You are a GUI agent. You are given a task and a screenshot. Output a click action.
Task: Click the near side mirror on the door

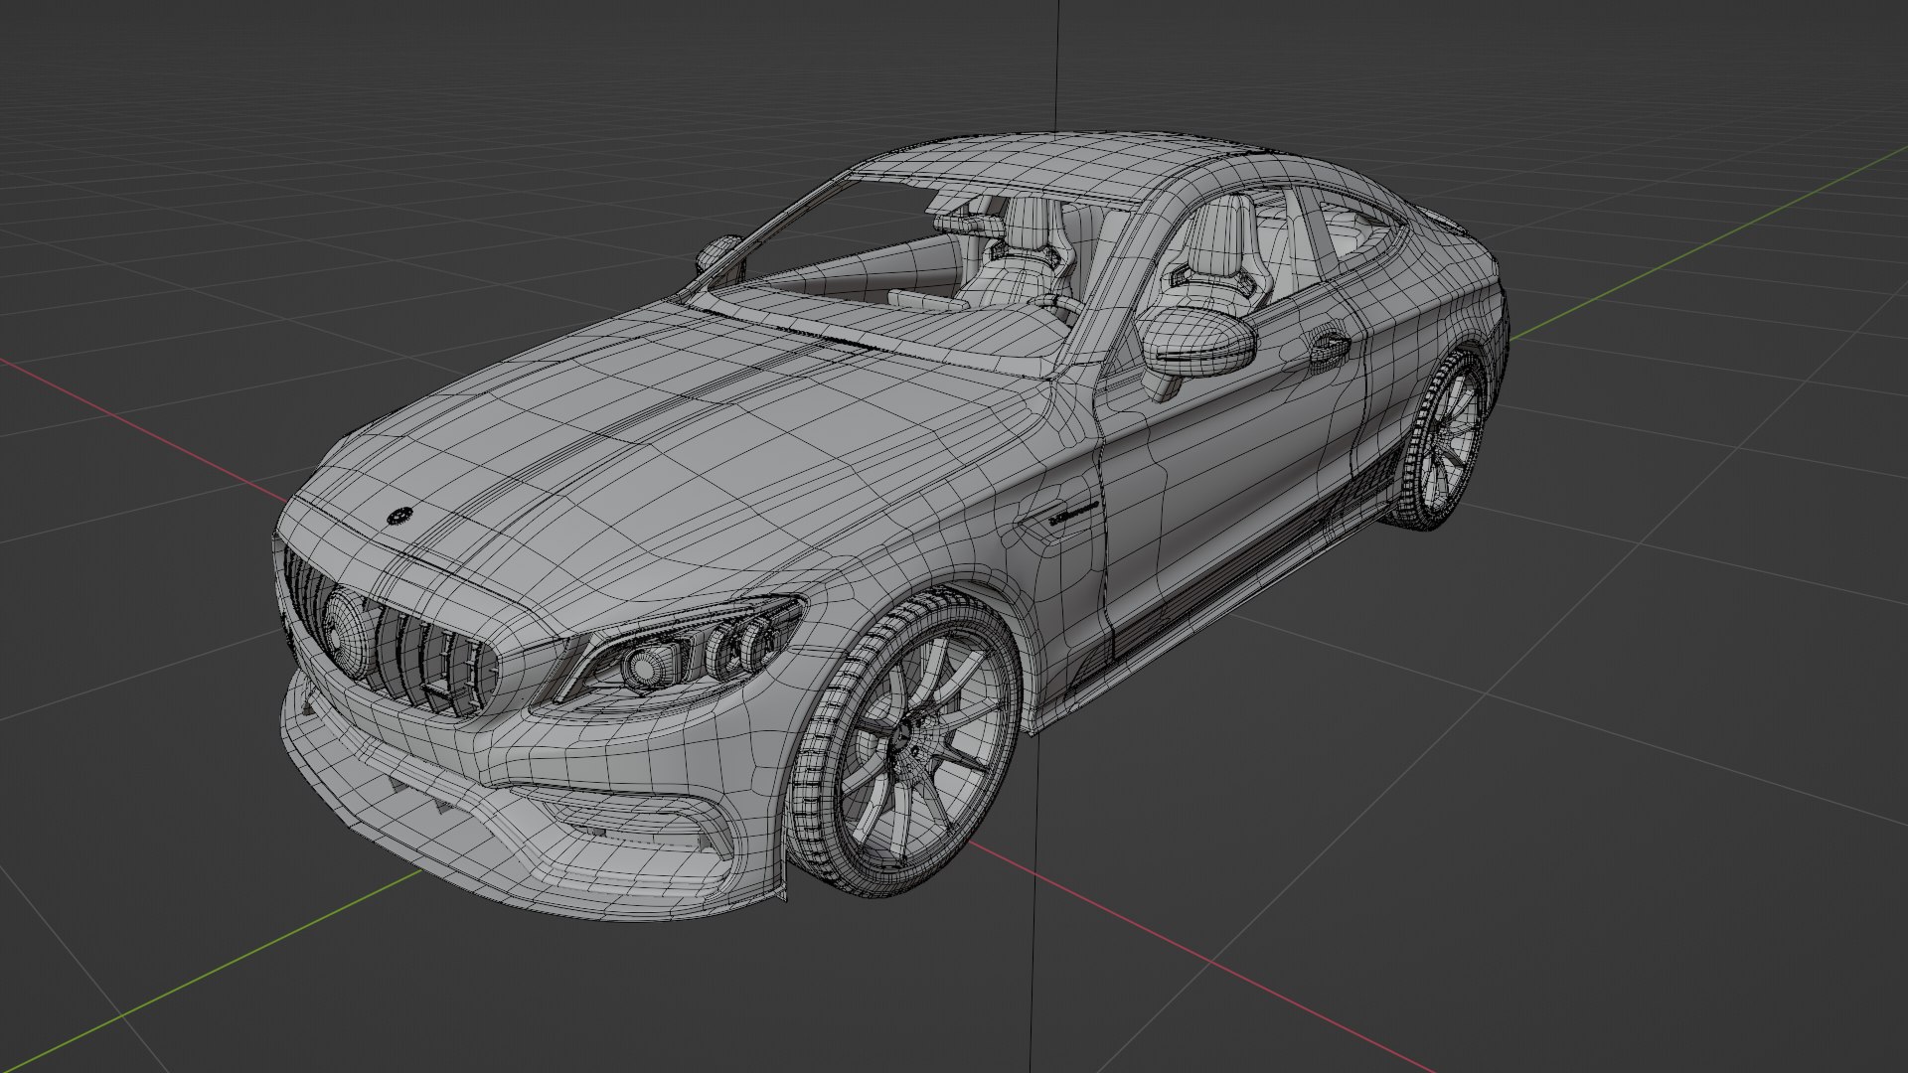coord(1196,344)
